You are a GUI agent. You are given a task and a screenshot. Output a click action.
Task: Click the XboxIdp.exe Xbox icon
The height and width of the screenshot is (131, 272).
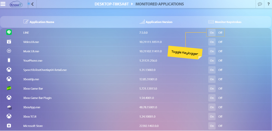9,79
